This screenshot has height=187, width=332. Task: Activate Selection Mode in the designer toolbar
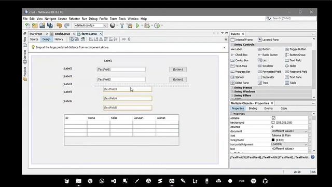tap(72, 39)
